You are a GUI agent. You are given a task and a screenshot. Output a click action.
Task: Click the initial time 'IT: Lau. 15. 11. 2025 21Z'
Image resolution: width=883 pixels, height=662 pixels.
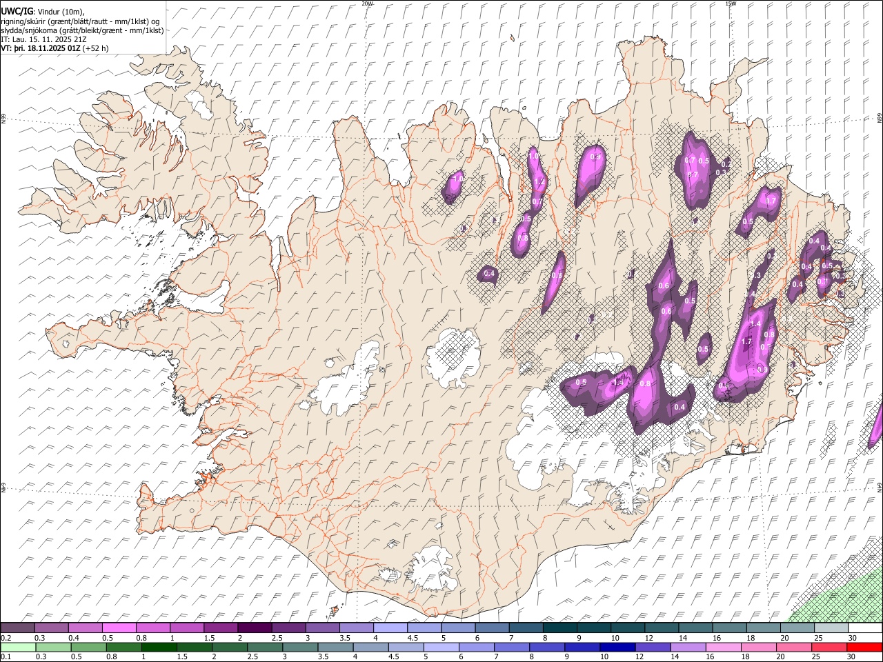(43, 39)
